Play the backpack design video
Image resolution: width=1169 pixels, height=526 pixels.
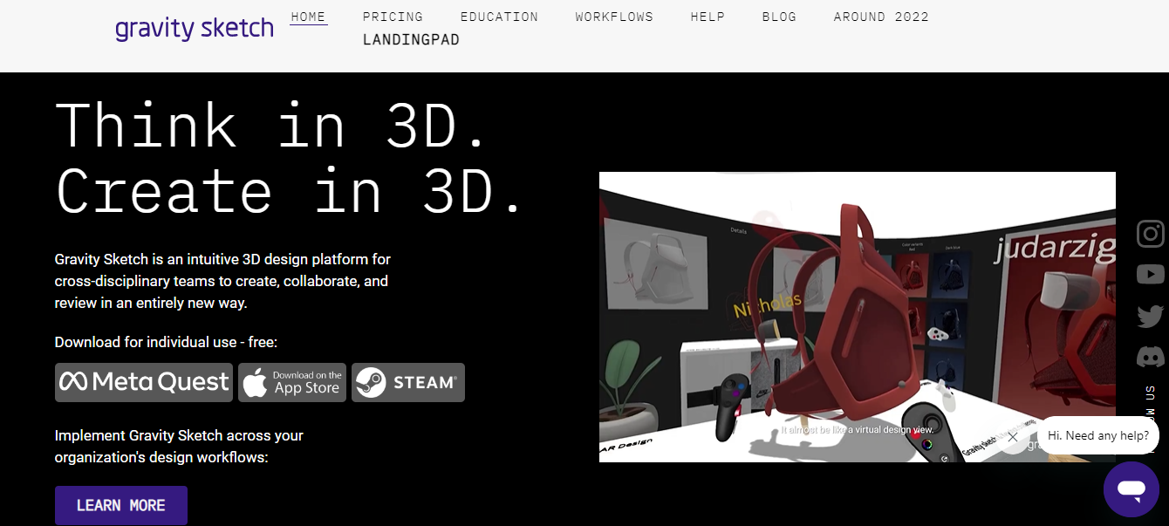coord(858,317)
